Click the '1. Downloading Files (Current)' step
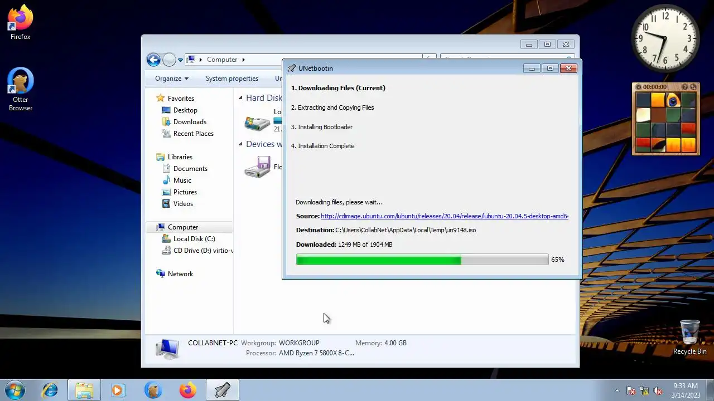This screenshot has height=401, width=714. pyautogui.click(x=338, y=88)
